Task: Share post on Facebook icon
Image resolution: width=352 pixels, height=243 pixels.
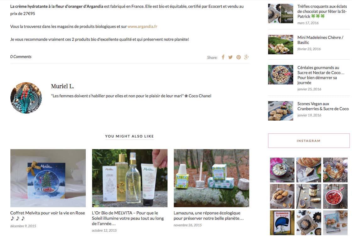Action: click(x=223, y=57)
